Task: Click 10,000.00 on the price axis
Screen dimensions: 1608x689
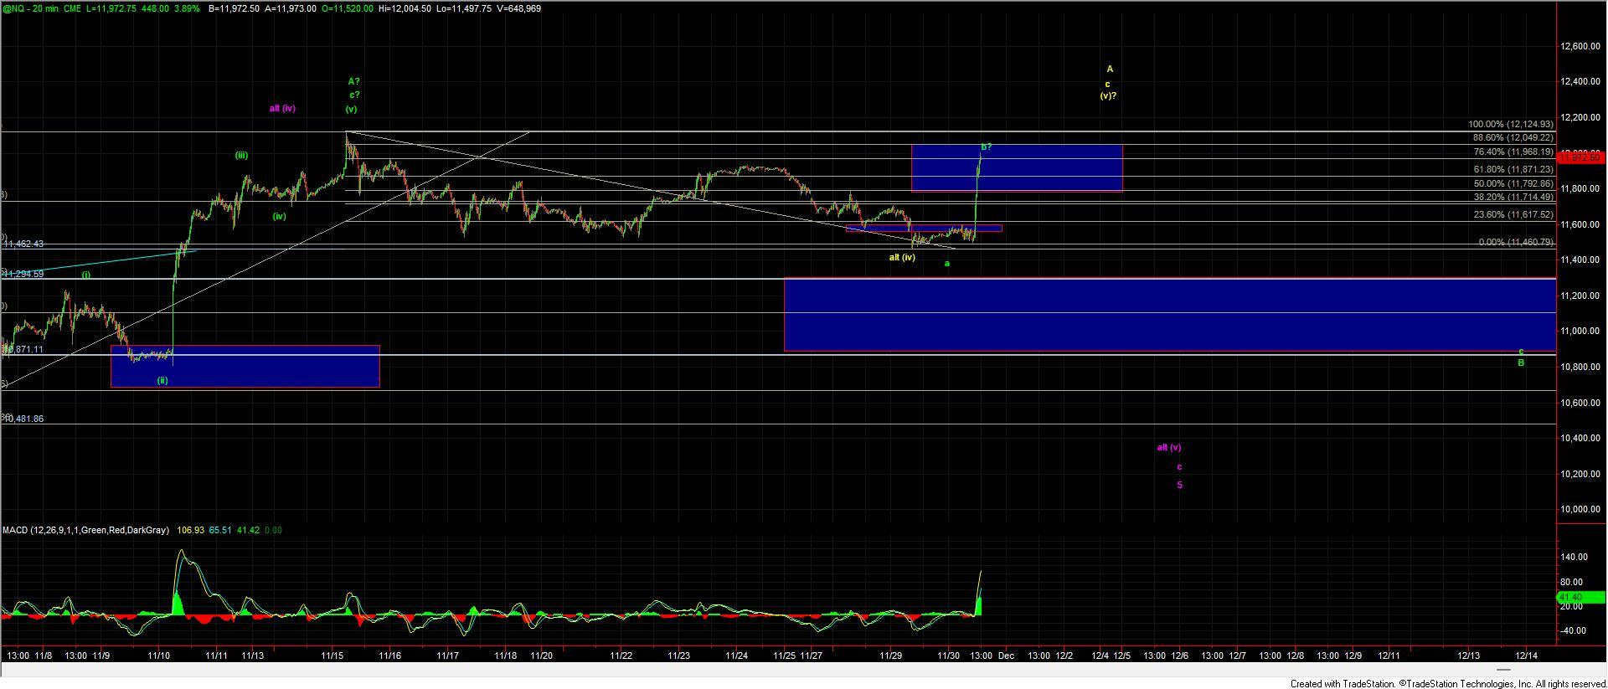Action: tap(1582, 510)
